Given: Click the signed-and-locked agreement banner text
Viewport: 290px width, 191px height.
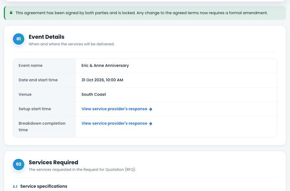Looking at the screenshot, I should (141, 13).
